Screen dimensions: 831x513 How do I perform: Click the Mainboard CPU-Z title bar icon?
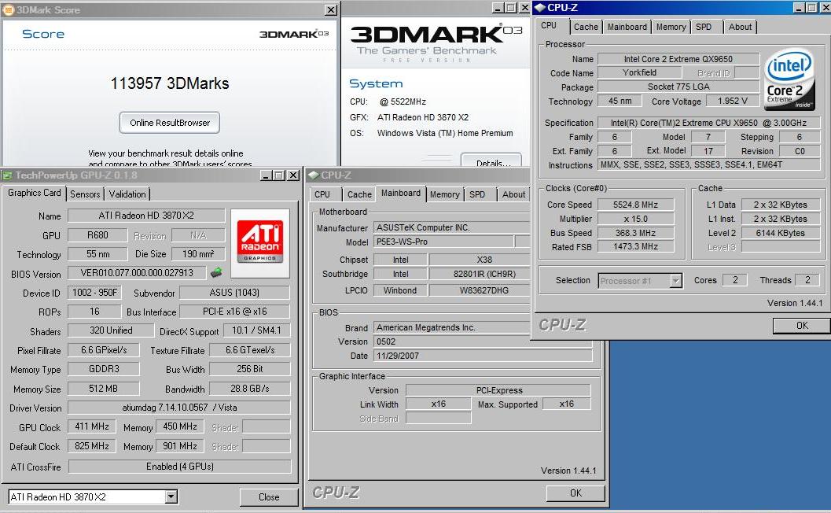pos(313,175)
